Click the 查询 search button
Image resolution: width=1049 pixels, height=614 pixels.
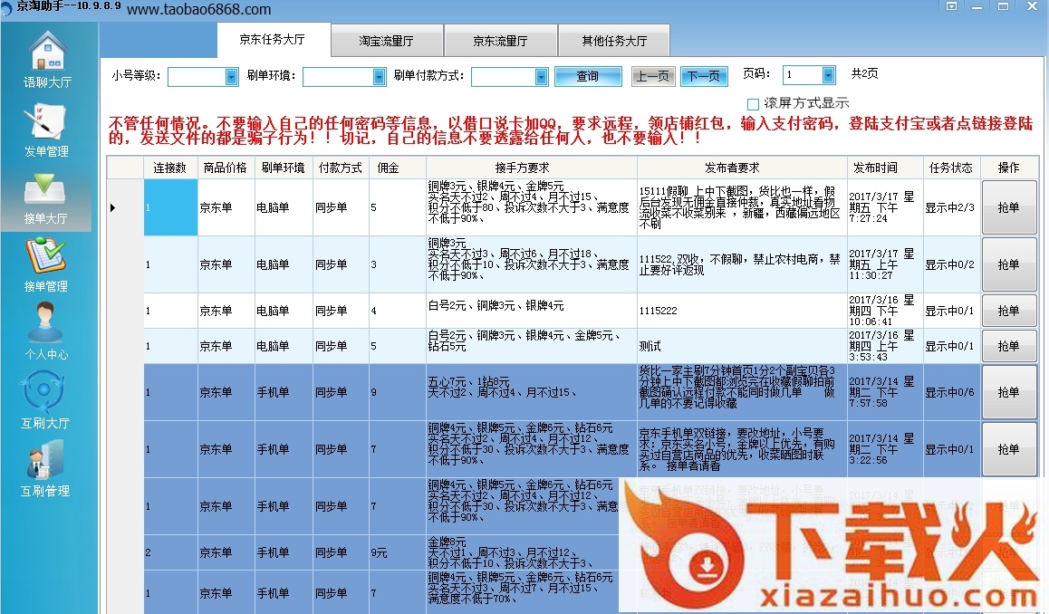(x=588, y=76)
